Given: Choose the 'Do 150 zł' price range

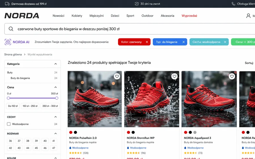Looking at the screenshot, I should point(13,106).
